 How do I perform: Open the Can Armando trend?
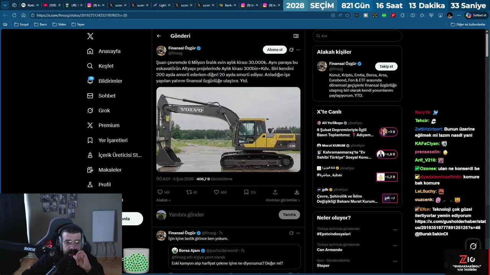click(330, 250)
